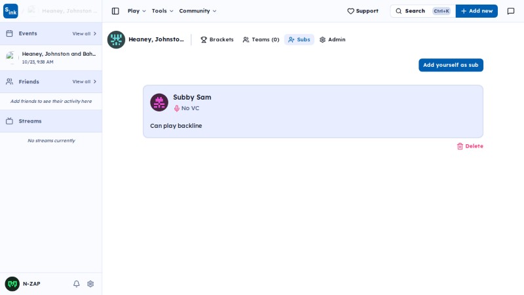This screenshot has width=524, height=295.
Task: Click the tournament logo avatar
Action: [x=117, y=40]
